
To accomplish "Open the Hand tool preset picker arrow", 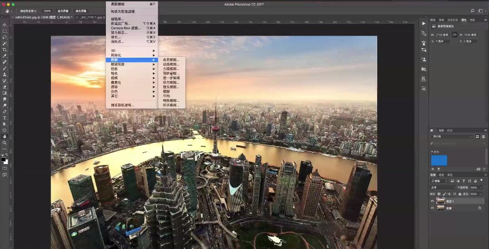I will click(12, 11).
